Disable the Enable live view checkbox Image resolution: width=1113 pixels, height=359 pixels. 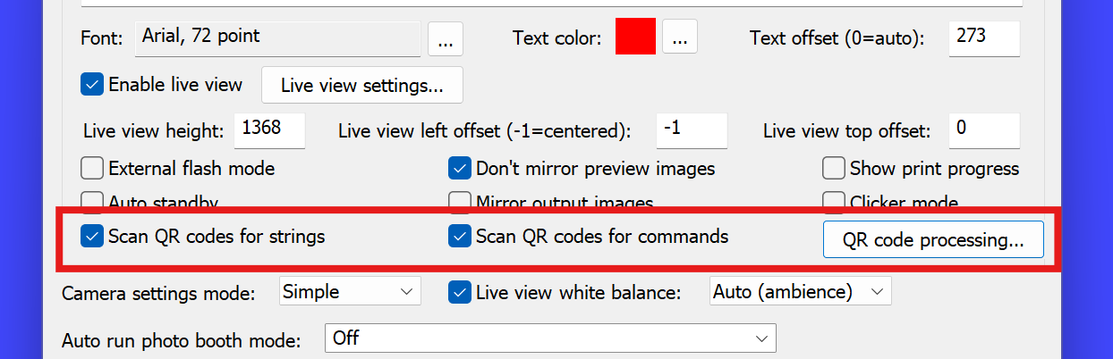pos(92,85)
